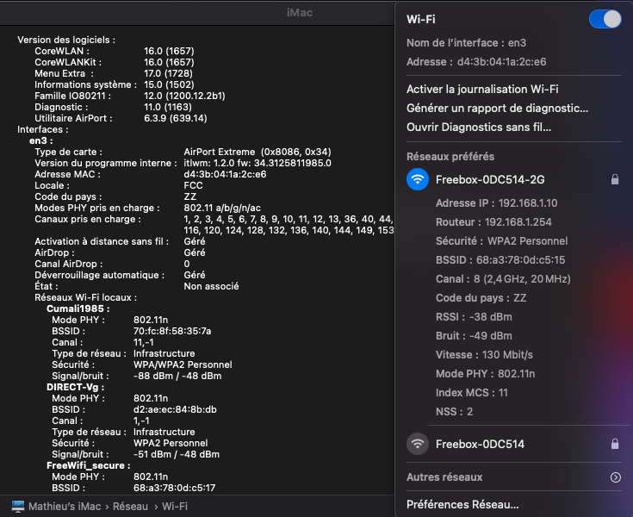The image size is (633, 517).
Task: Click Mathieu's iMac in the path bar
Action: point(65,507)
